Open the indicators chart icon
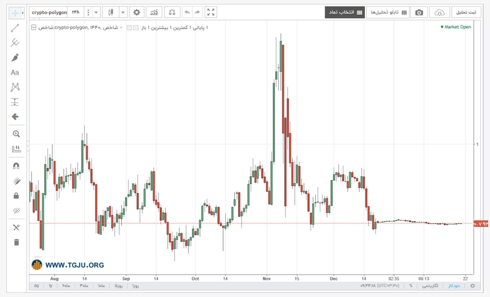Viewport: 490px width, 297px height. click(154, 12)
